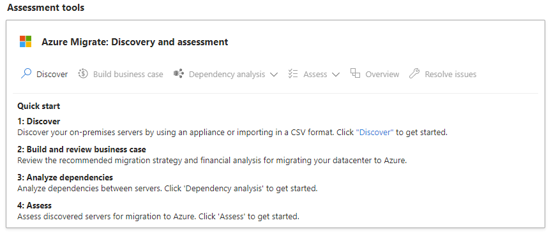Click the 1: Discover step heading
551x232 pixels.
[x=39, y=122]
